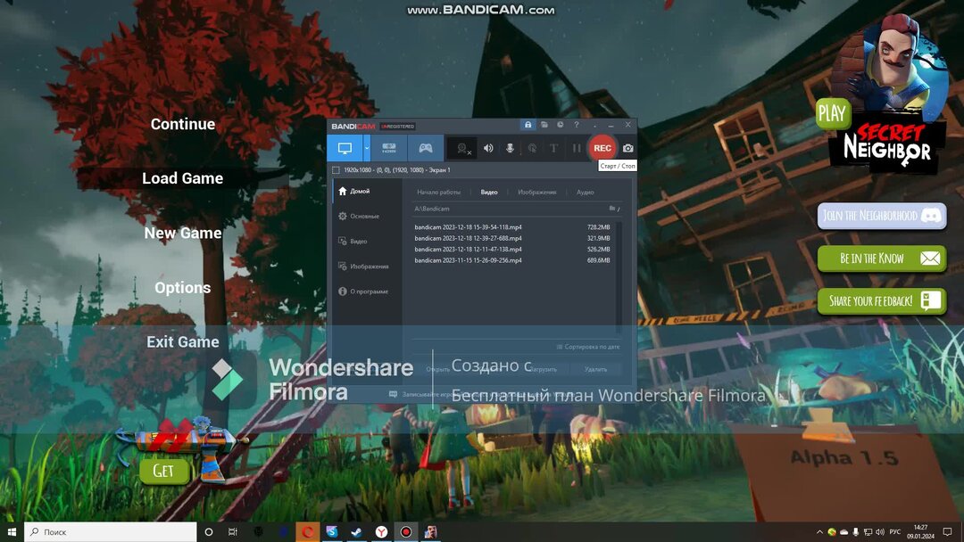Switch to the Начало работы tab
Viewport: 964px width, 542px height.
(x=438, y=193)
